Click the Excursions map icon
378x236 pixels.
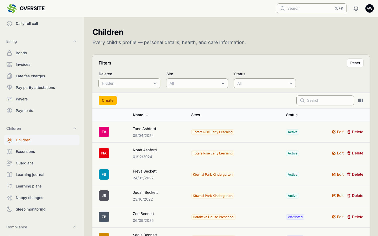[x=9, y=152]
